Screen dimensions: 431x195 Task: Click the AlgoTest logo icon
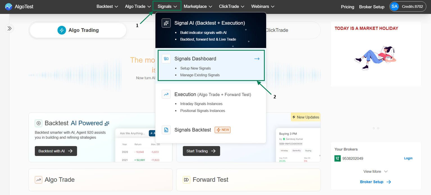[9, 6]
